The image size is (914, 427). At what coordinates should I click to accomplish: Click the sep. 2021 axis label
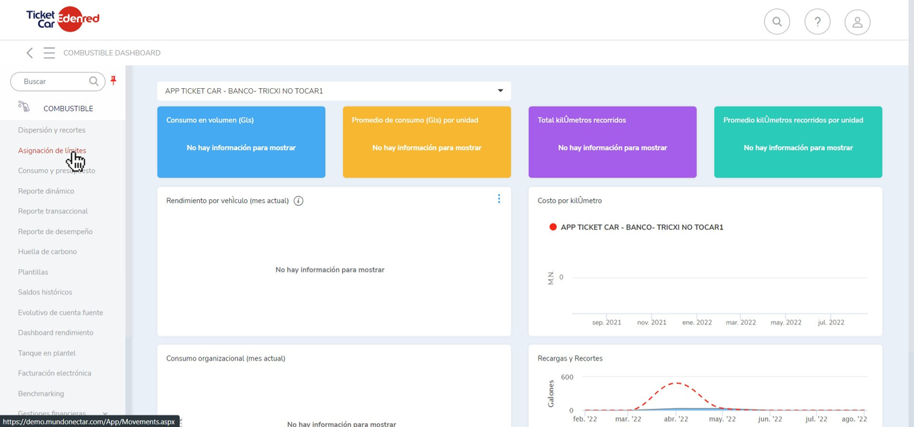[x=607, y=323]
